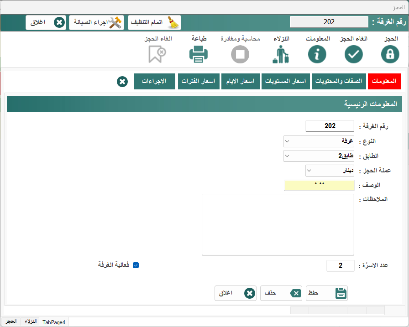409x327 pixels.
Task: Click the الحجز lock icon
Action: [x=390, y=54]
